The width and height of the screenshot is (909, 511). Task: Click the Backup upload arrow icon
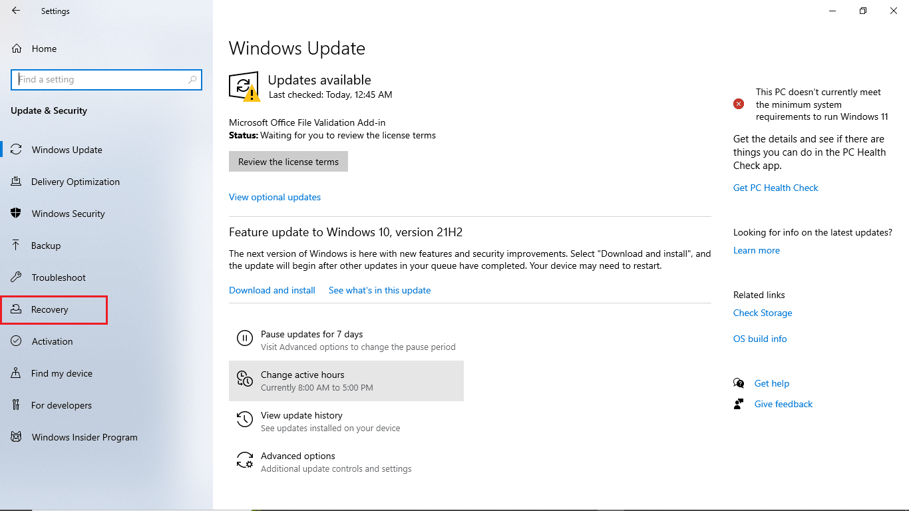[x=17, y=246]
